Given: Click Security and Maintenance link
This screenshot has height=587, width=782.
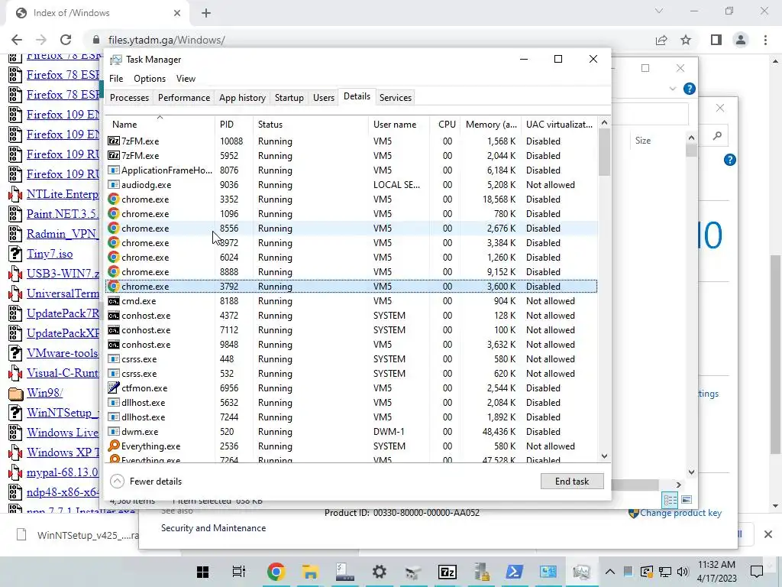Looking at the screenshot, I should (214, 528).
